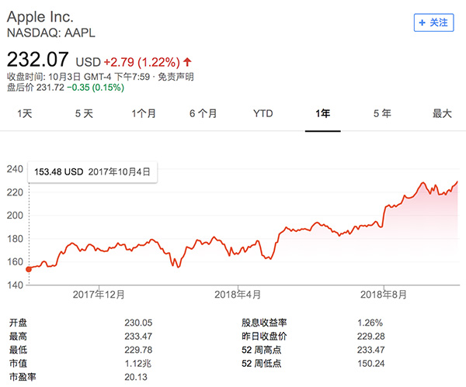
Task: Click the 232.07 current price
Action: [x=37, y=58]
